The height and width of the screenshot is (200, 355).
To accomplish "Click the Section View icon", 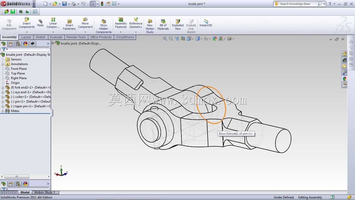I will 183,39.
